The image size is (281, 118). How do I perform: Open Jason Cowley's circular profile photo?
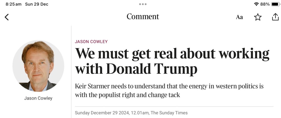[38, 66]
